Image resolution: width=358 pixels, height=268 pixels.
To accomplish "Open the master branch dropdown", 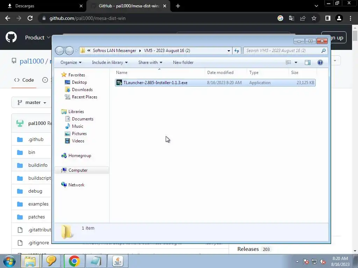I will (32, 103).
